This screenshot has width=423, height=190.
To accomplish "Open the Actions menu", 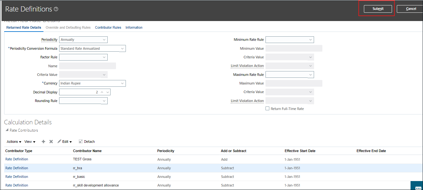I will [x=13, y=141].
